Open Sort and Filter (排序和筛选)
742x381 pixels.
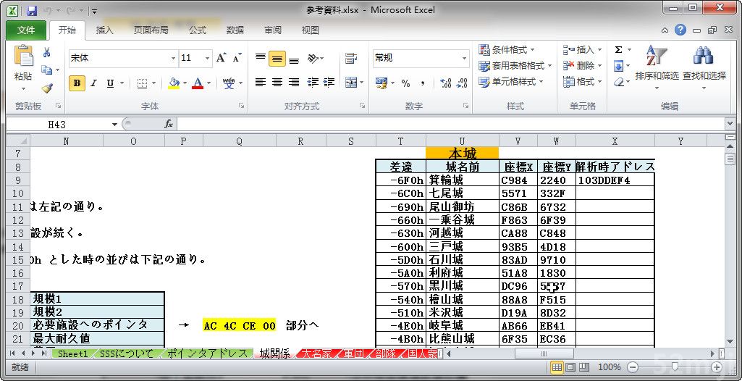[657, 64]
